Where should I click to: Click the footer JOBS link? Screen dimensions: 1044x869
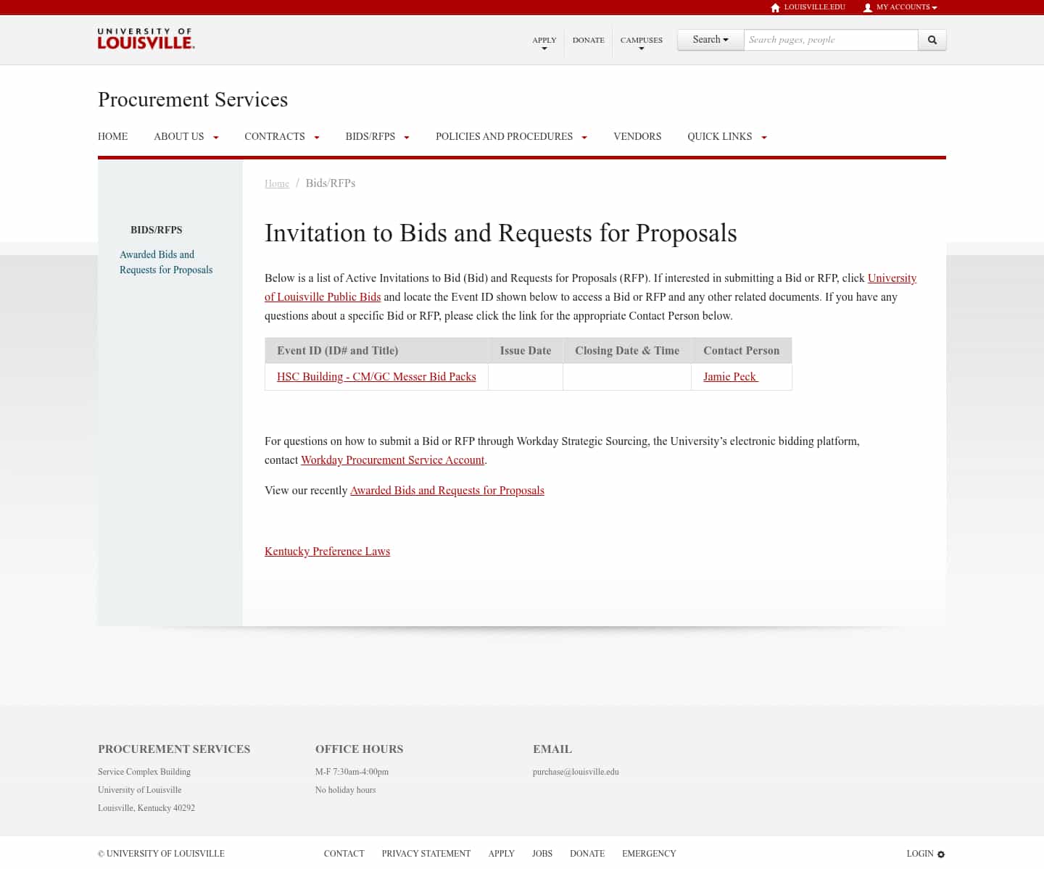(x=542, y=854)
